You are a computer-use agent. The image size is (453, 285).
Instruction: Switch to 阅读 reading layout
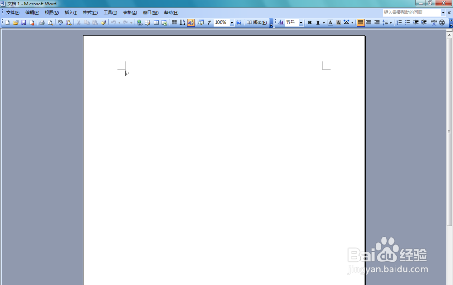256,22
